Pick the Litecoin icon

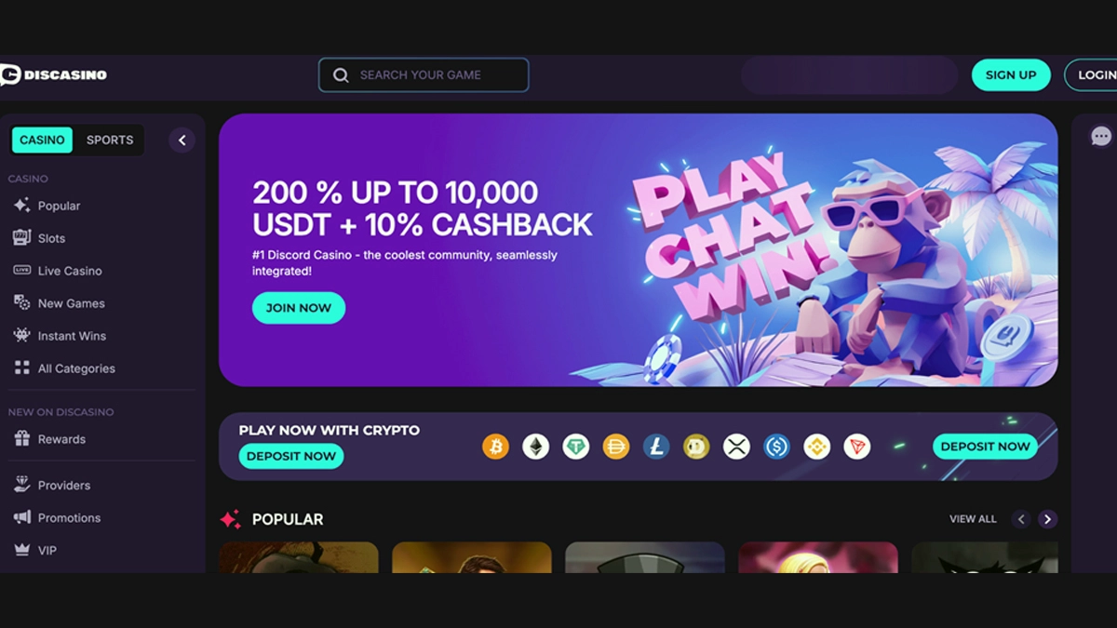tap(656, 448)
